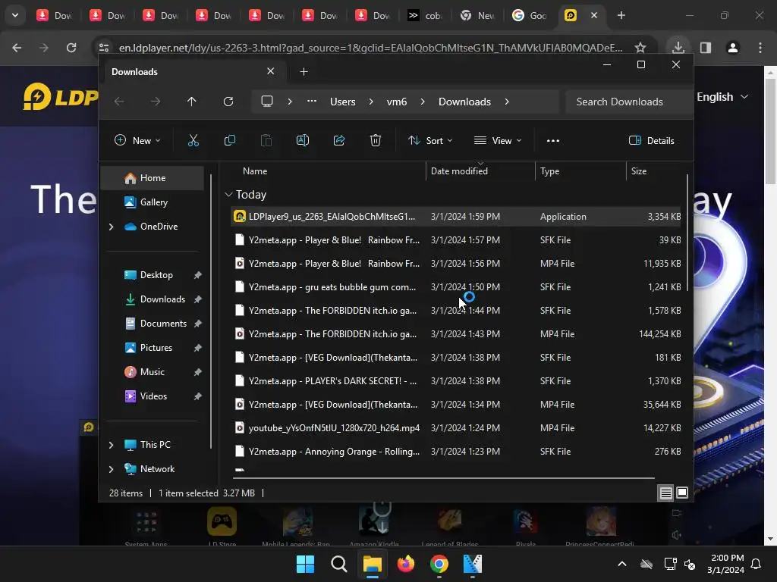
Task: Open the English language dropdown on LDPlayer page
Action: coord(722,97)
